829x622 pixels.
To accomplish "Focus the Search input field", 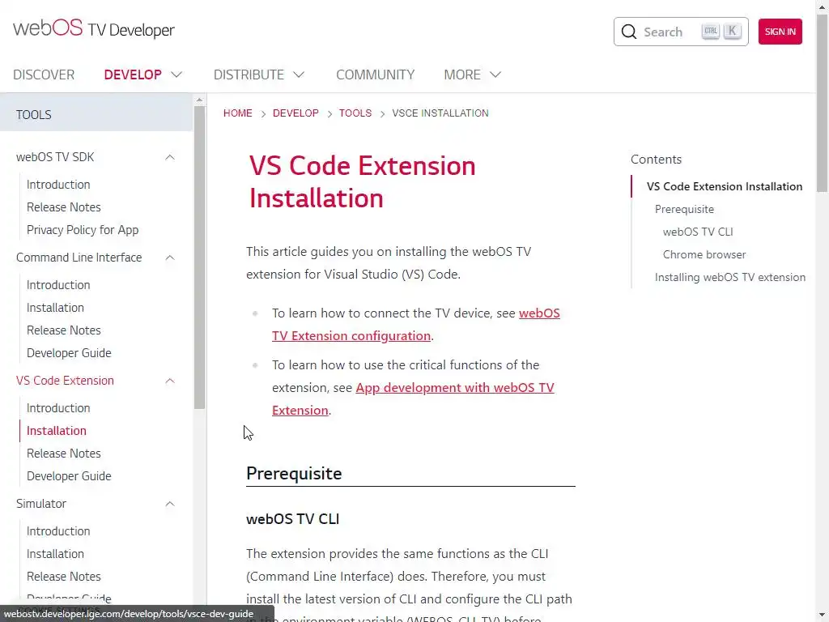I will pyautogui.click(x=681, y=32).
